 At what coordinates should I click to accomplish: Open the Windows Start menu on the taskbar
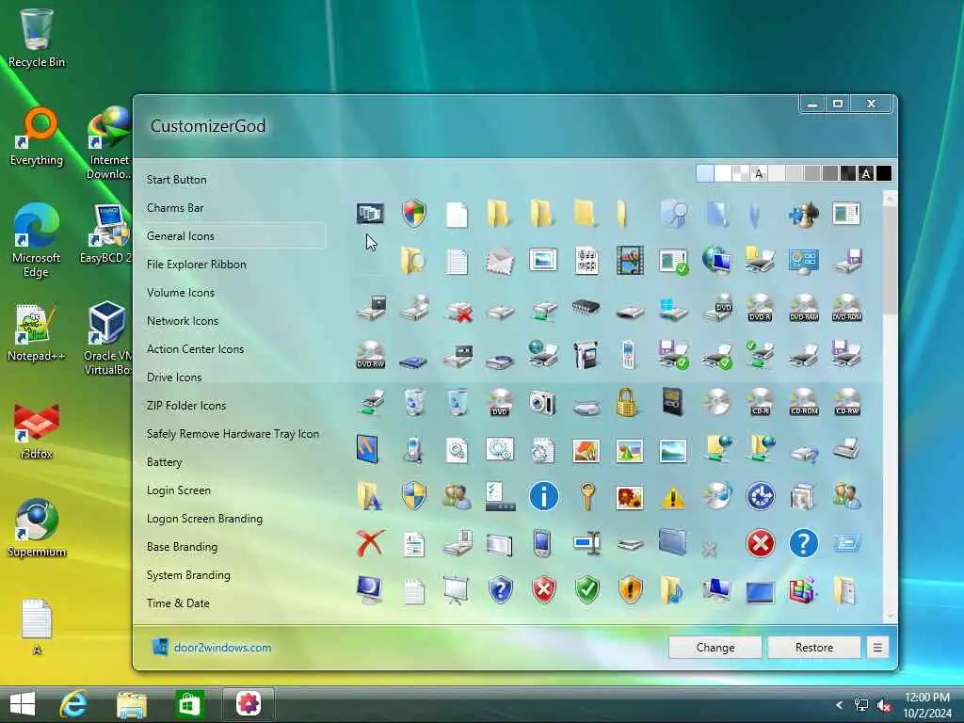coord(23,704)
